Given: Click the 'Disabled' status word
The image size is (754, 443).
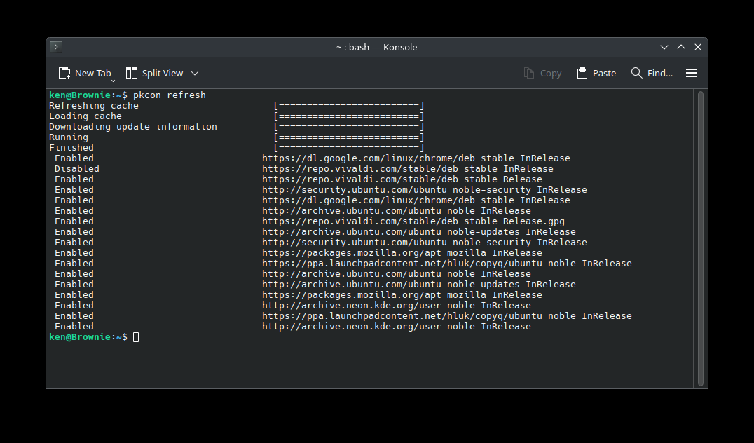Looking at the screenshot, I should tap(77, 169).
